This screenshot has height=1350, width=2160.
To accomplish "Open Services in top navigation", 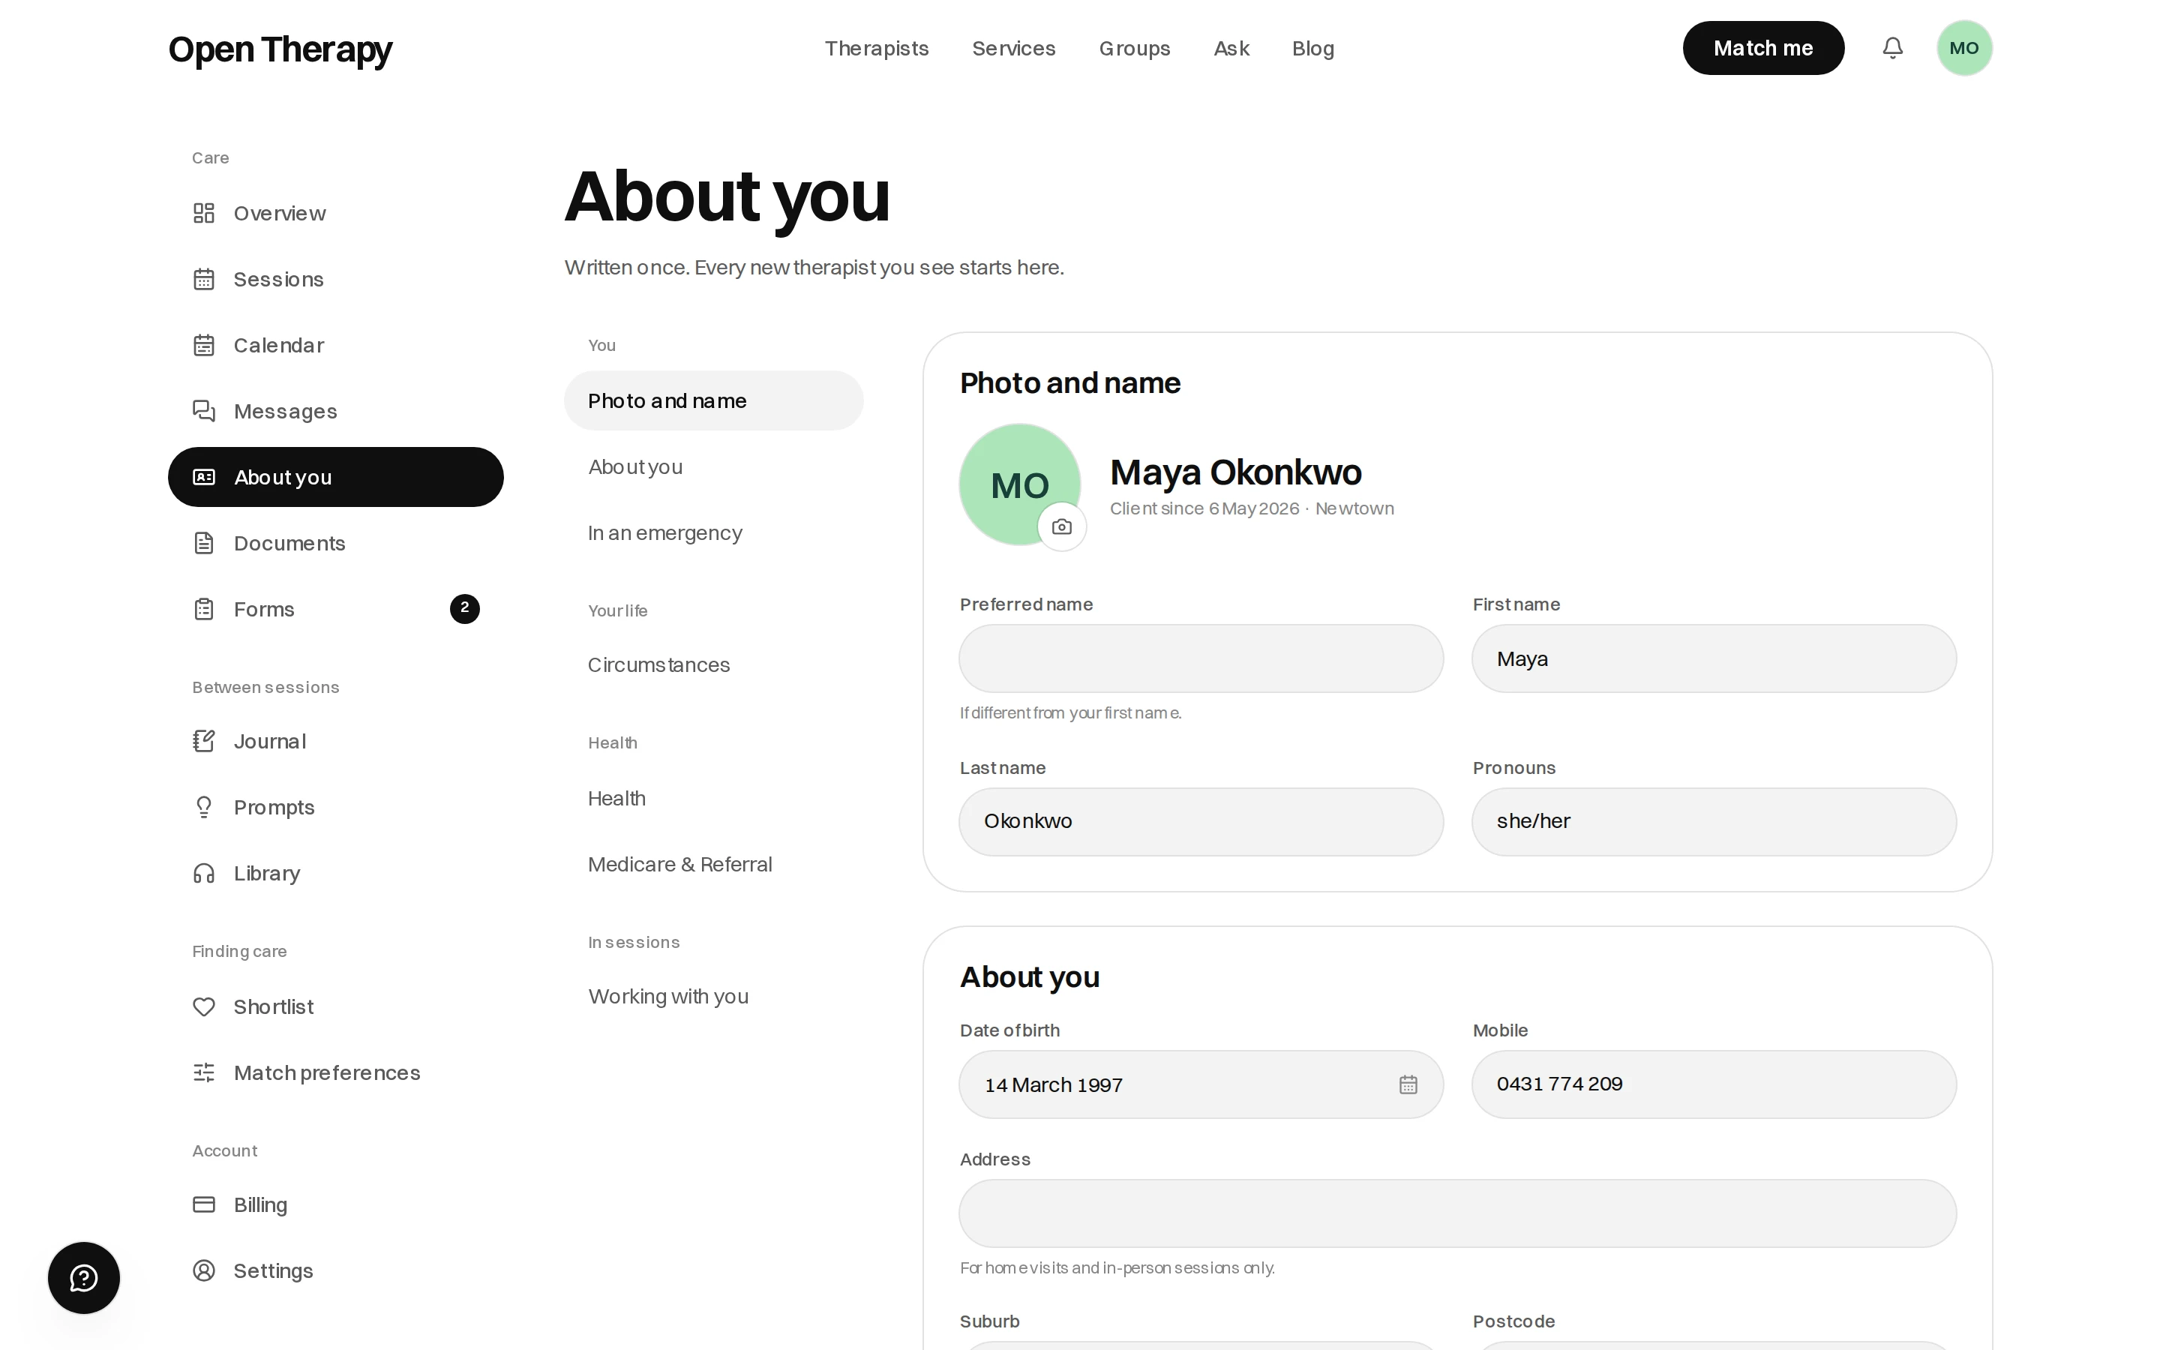I will point(1013,48).
